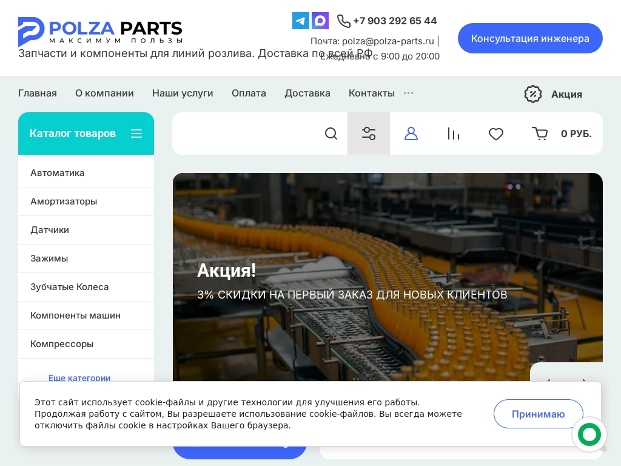Image resolution: width=621 pixels, height=466 pixels.
Task: Open the shopping cart icon
Action: [x=540, y=133]
